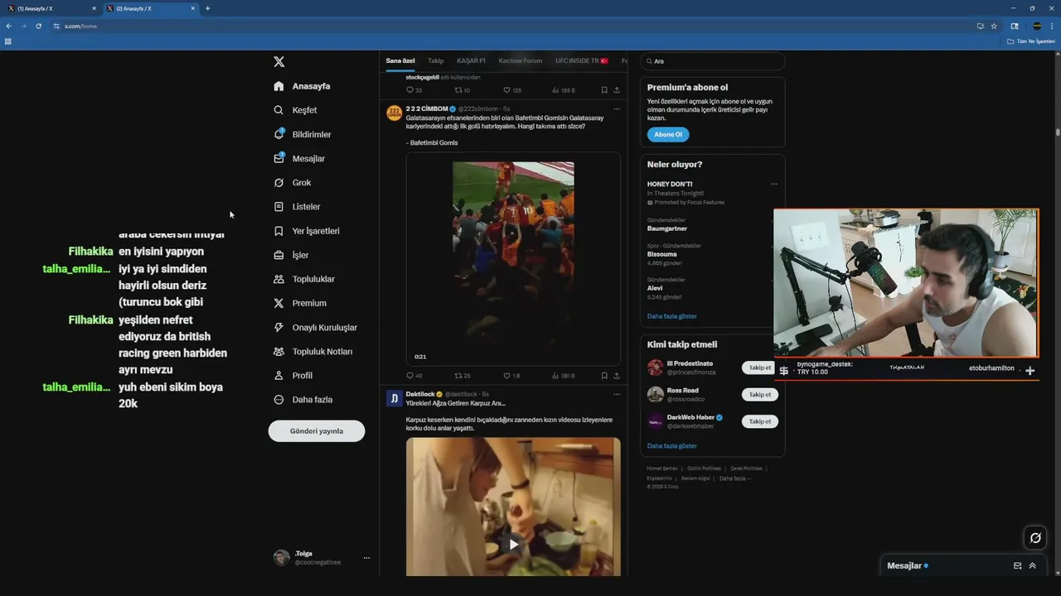The image size is (1061, 596).
Task: Open account options next to .Tolga
Action: coord(366,558)
